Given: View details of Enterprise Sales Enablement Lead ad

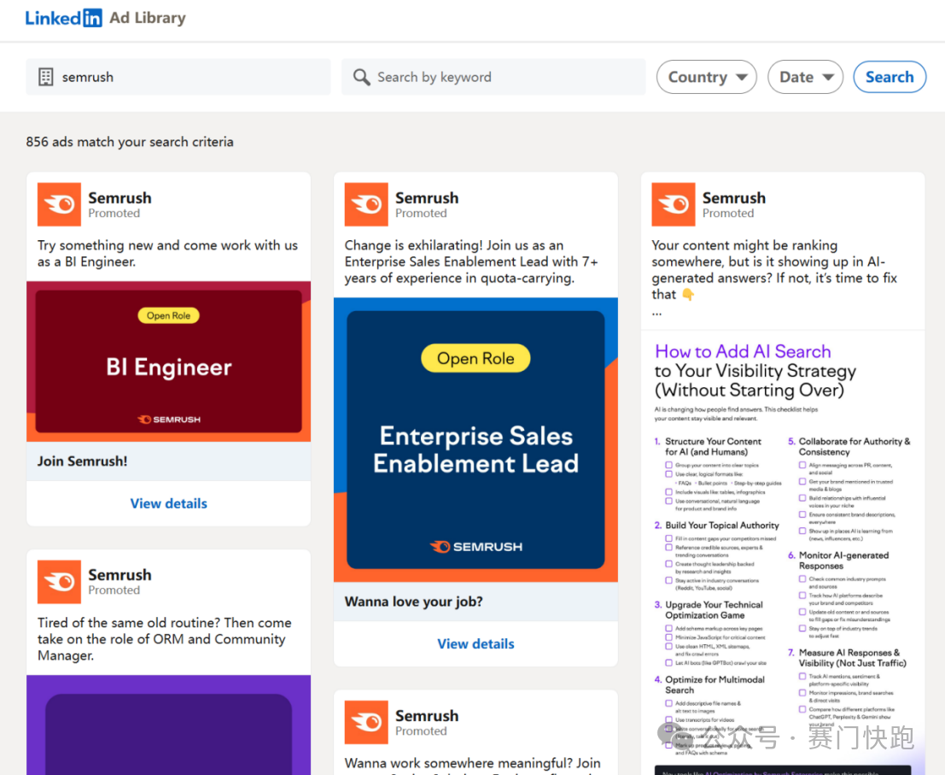Looking at the screenshot, I should pos(475,643).
